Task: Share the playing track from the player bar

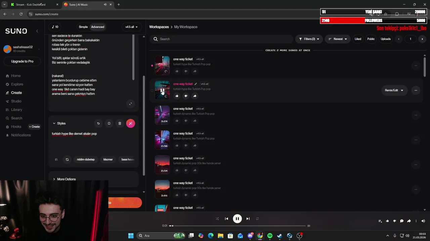Action: [409, 221]
